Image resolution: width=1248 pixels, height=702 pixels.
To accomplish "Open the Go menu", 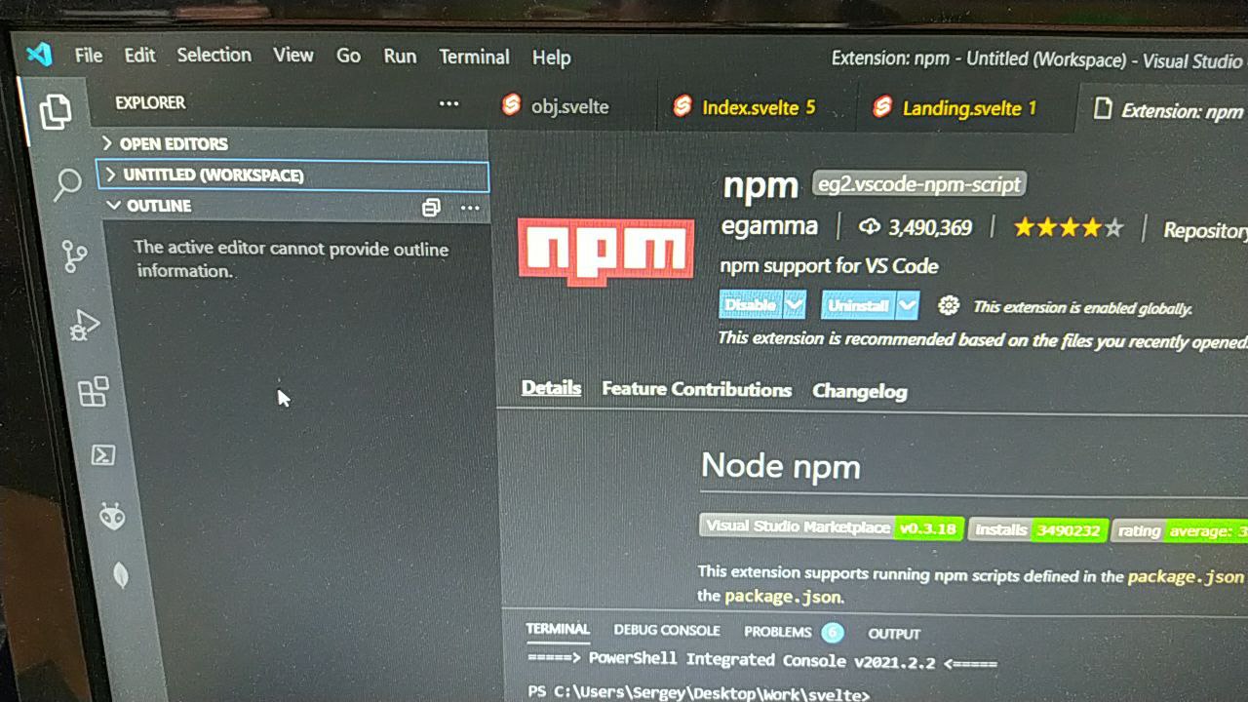I will 348,56.
